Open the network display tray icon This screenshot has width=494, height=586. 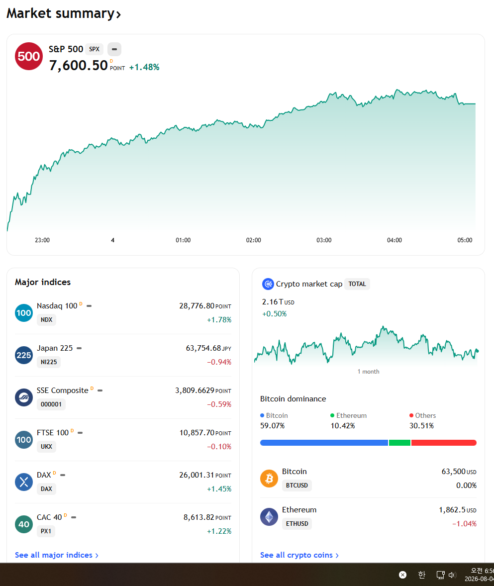pos(440,575)
